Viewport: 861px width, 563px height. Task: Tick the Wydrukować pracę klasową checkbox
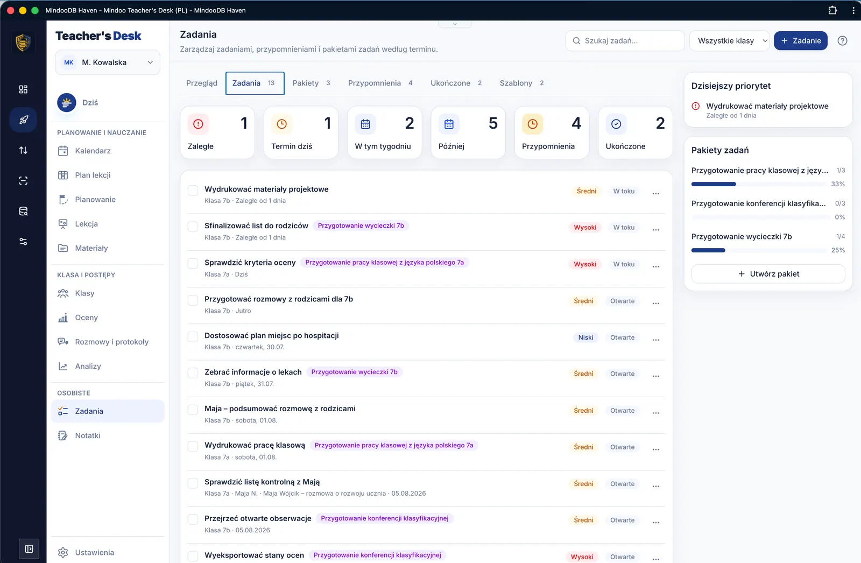point(193,446)
